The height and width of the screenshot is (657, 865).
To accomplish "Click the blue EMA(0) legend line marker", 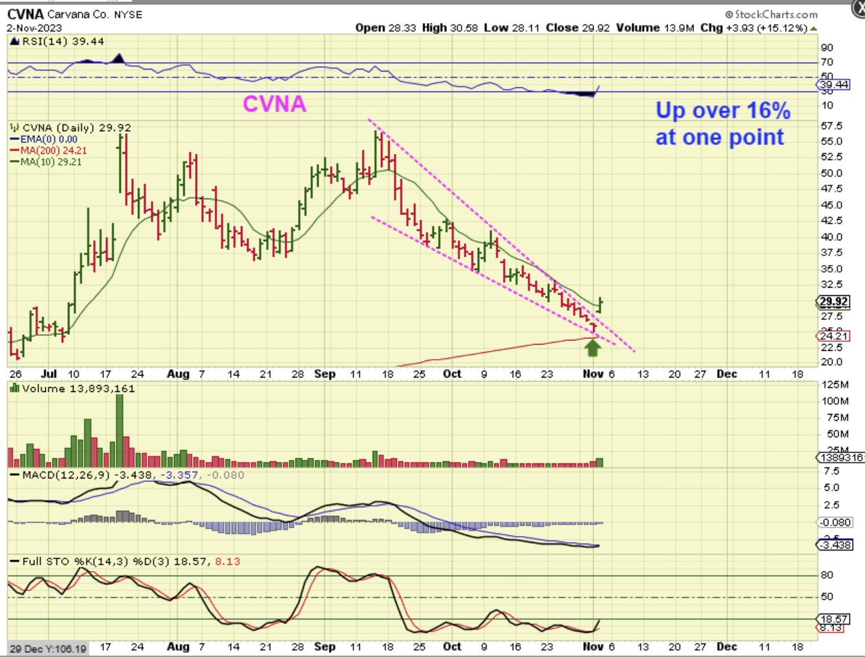I will (14, 139).
